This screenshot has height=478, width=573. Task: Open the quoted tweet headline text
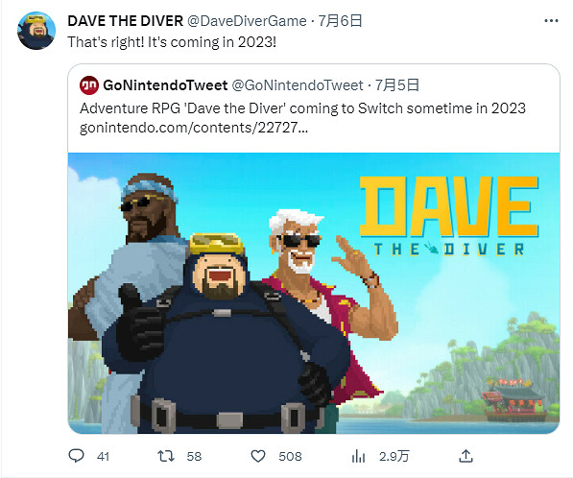302,108
